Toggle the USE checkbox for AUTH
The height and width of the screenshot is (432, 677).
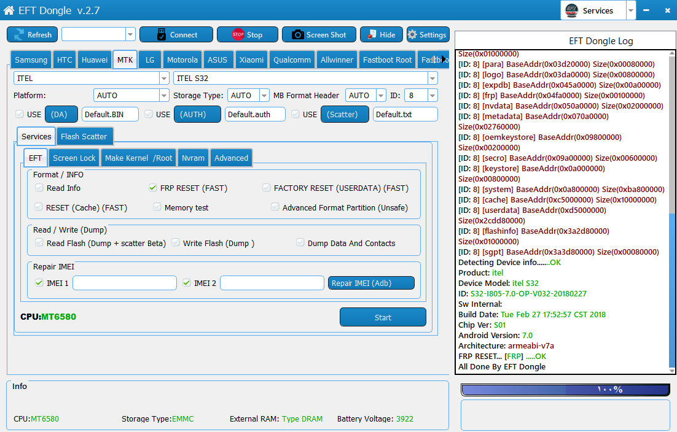(149, 114)
